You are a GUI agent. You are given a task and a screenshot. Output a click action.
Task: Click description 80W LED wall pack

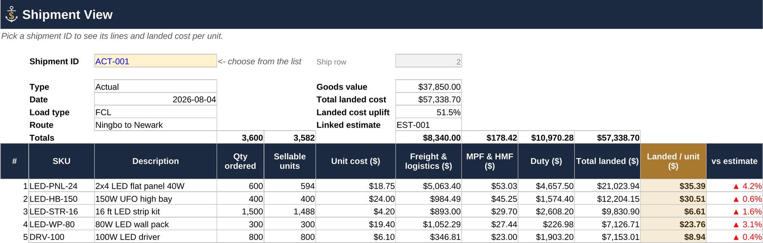156,224
